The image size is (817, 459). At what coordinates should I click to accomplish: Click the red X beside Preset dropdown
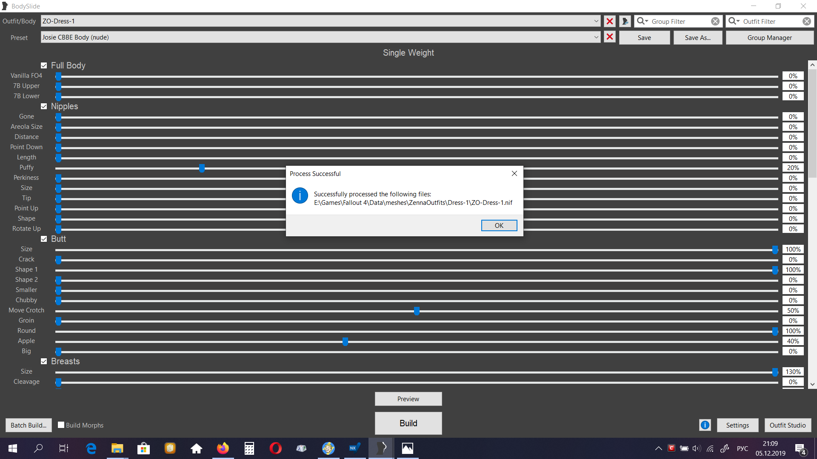[609, 37]
